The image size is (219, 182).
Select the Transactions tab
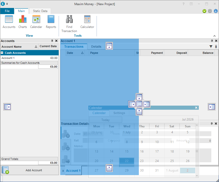point(74,47)
